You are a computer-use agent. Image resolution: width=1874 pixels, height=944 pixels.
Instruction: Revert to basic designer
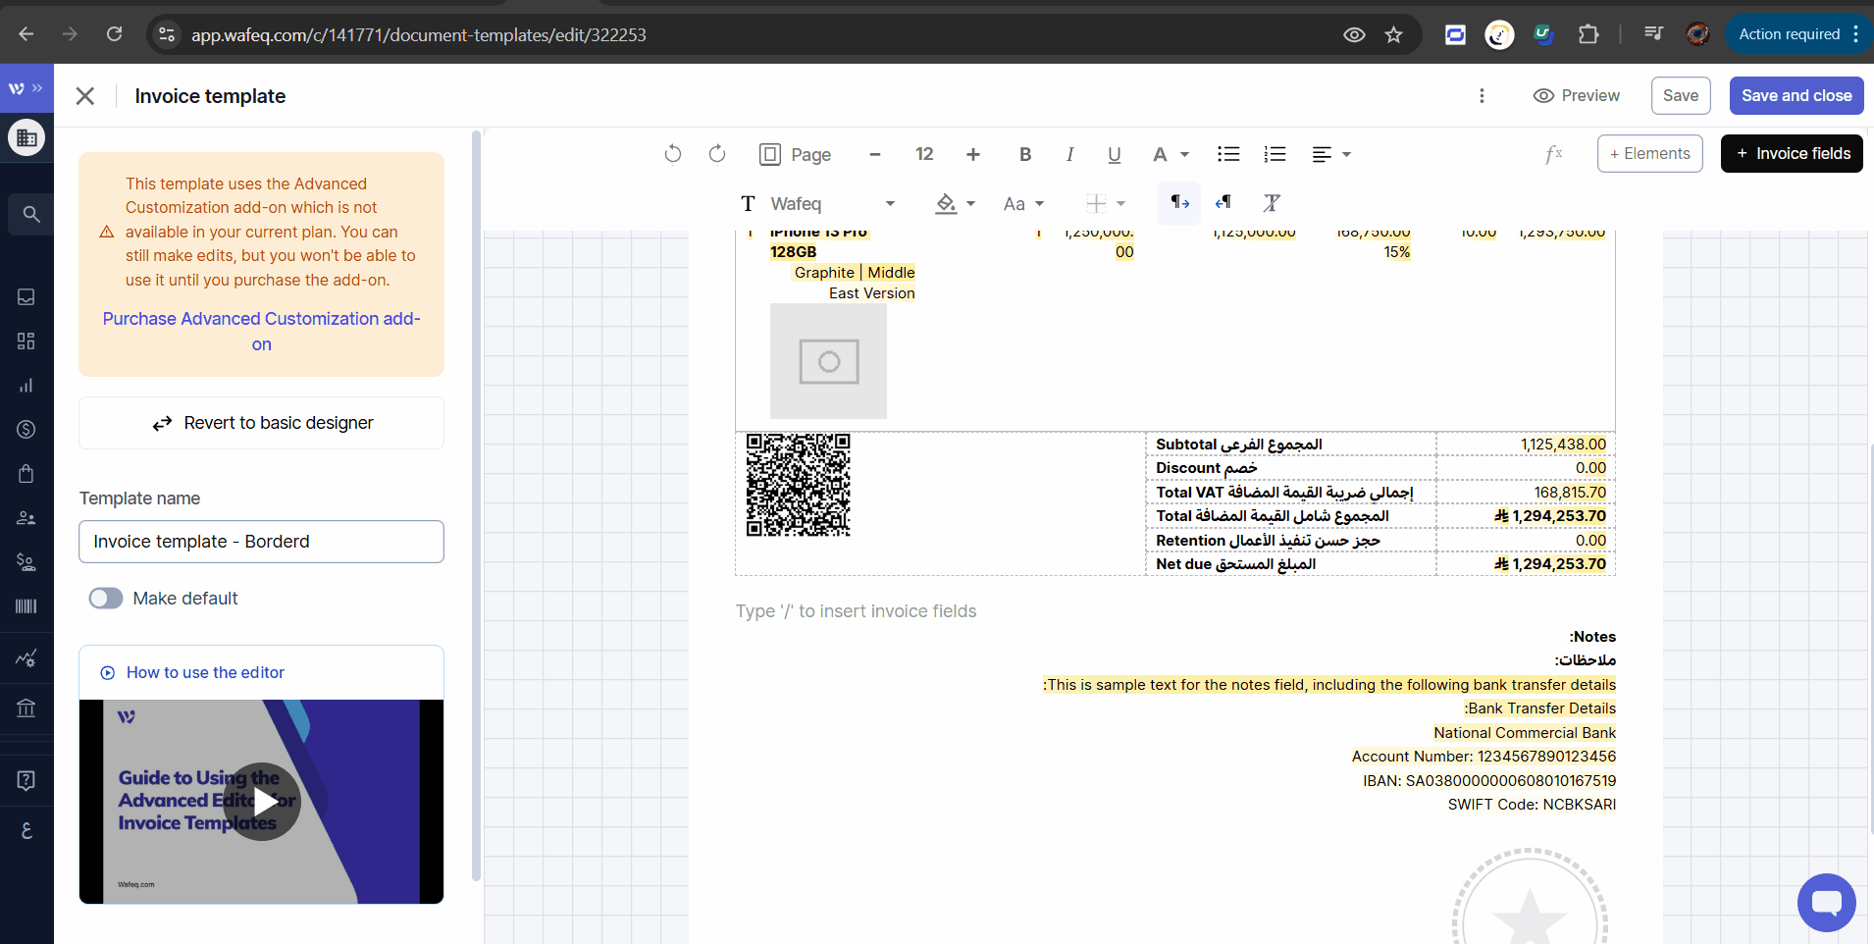click(261, 423)
